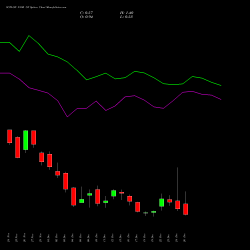Click the 24 Nov date label
Viewport: 250px width, 250px height.
(x=8, y=237)
